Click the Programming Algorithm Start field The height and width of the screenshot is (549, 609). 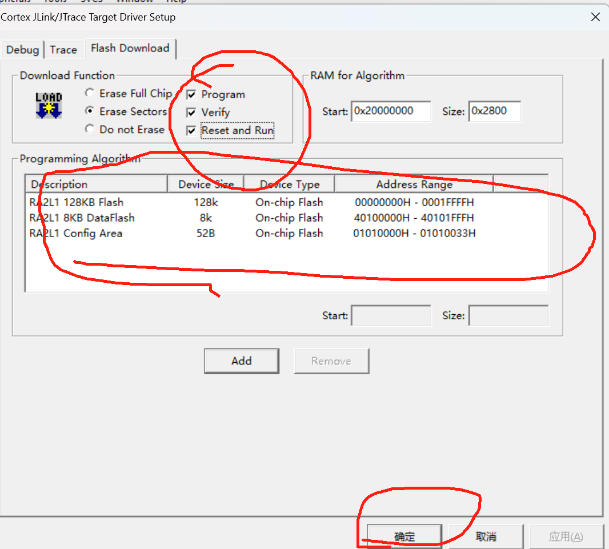391,316
